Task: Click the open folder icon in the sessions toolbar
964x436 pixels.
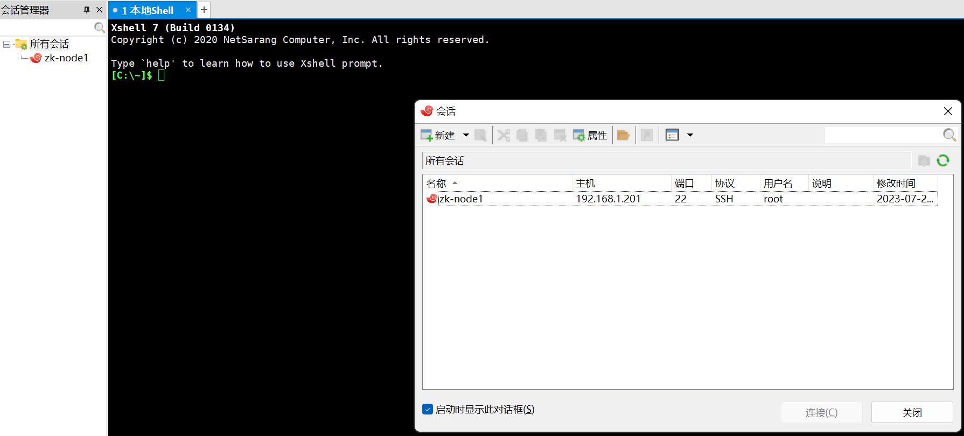Action: (623, 135)
